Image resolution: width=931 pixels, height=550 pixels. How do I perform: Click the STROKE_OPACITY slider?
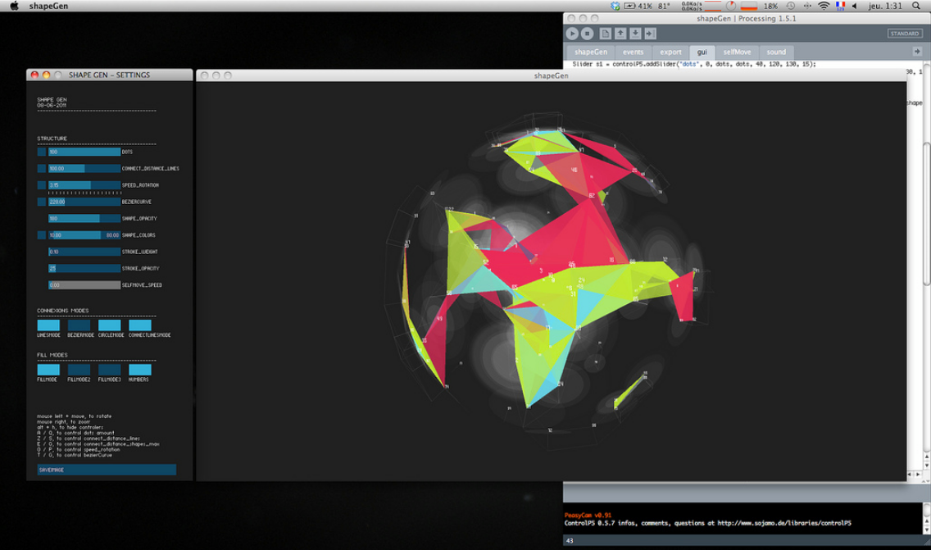tap(84, 269)
